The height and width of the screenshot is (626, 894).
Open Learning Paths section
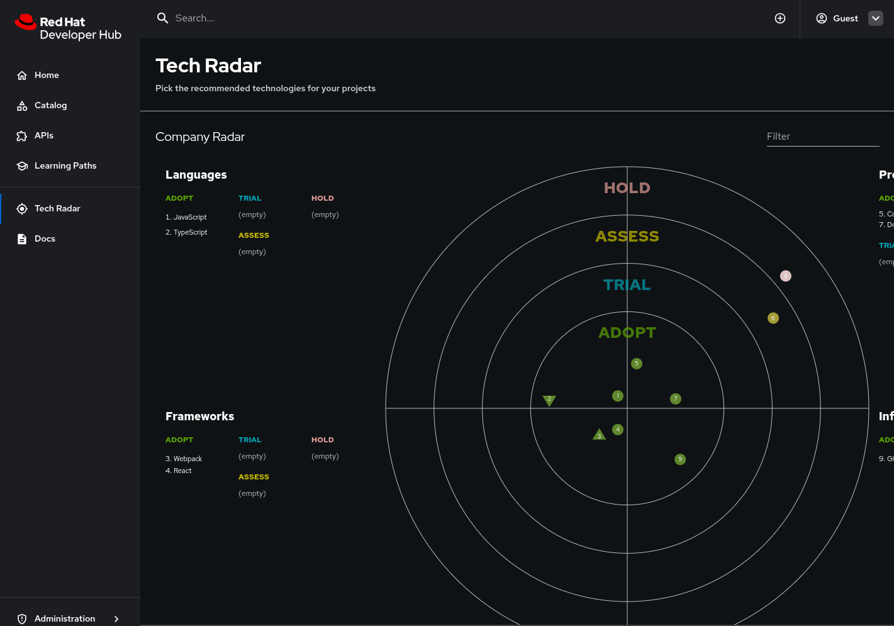tap(70, 166)
